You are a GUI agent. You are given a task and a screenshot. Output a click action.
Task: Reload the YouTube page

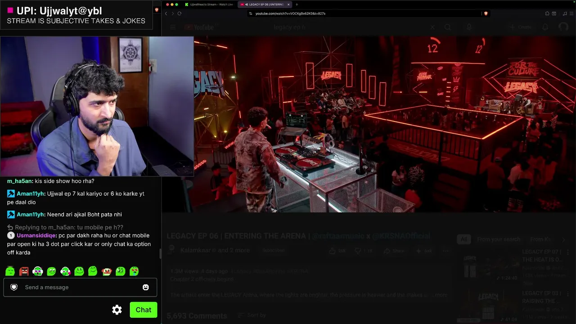point(179,13)
